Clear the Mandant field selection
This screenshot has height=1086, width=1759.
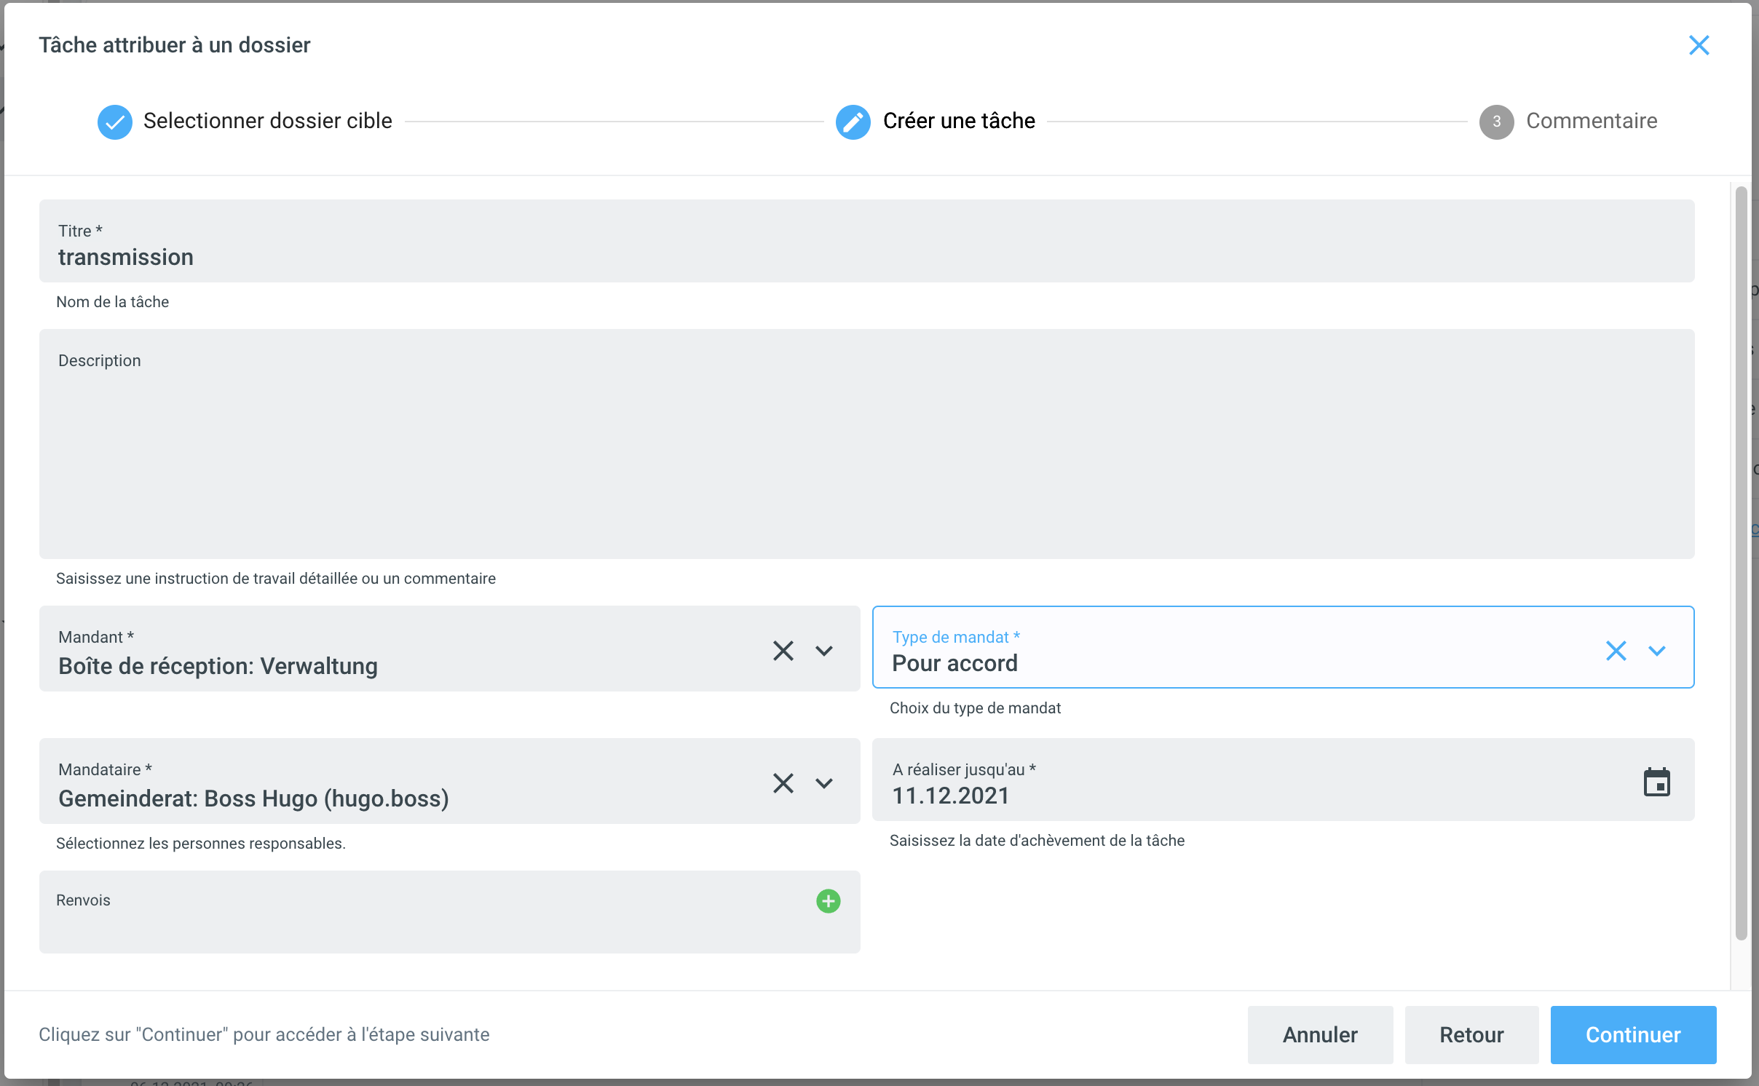coord(783,650)
